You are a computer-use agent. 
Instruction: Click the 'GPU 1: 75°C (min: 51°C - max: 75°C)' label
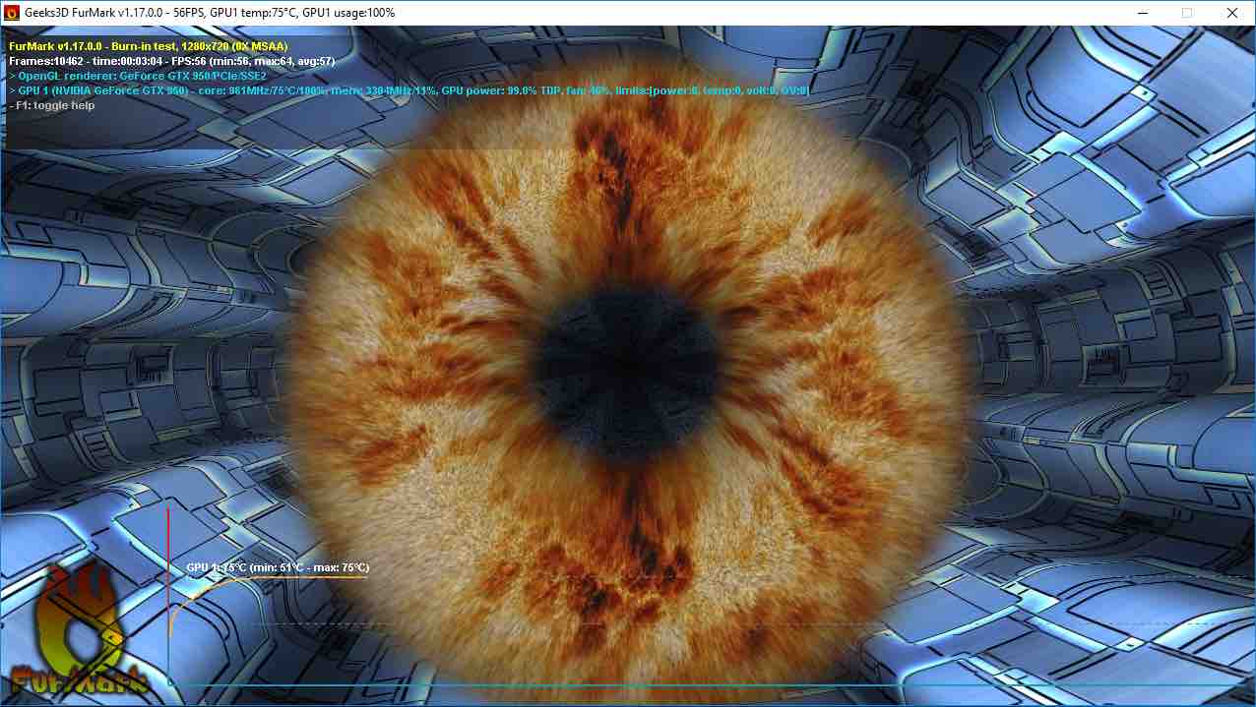pos(278,567)
